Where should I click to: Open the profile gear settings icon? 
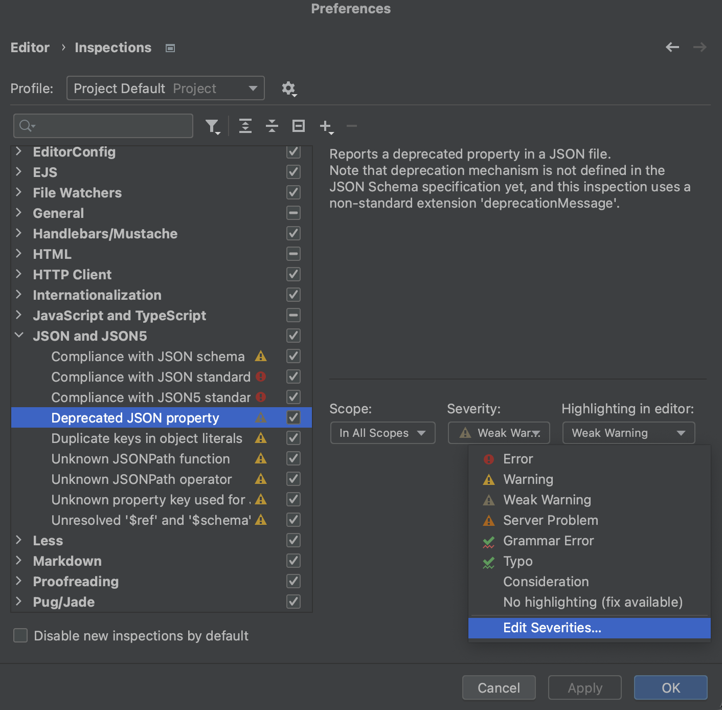click(x=289, y=88)
